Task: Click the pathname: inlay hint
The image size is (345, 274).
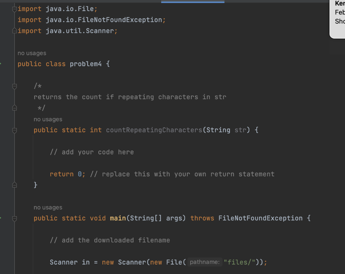Action: 205,262
